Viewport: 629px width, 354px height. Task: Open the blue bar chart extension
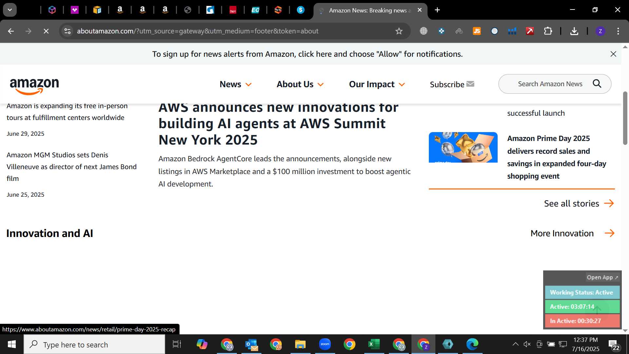pyautogui.click(x=512, y=31)
